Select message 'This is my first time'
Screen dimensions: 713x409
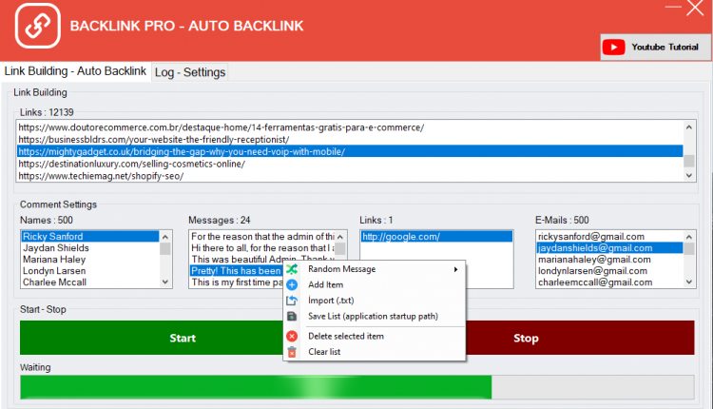point(237,282)
